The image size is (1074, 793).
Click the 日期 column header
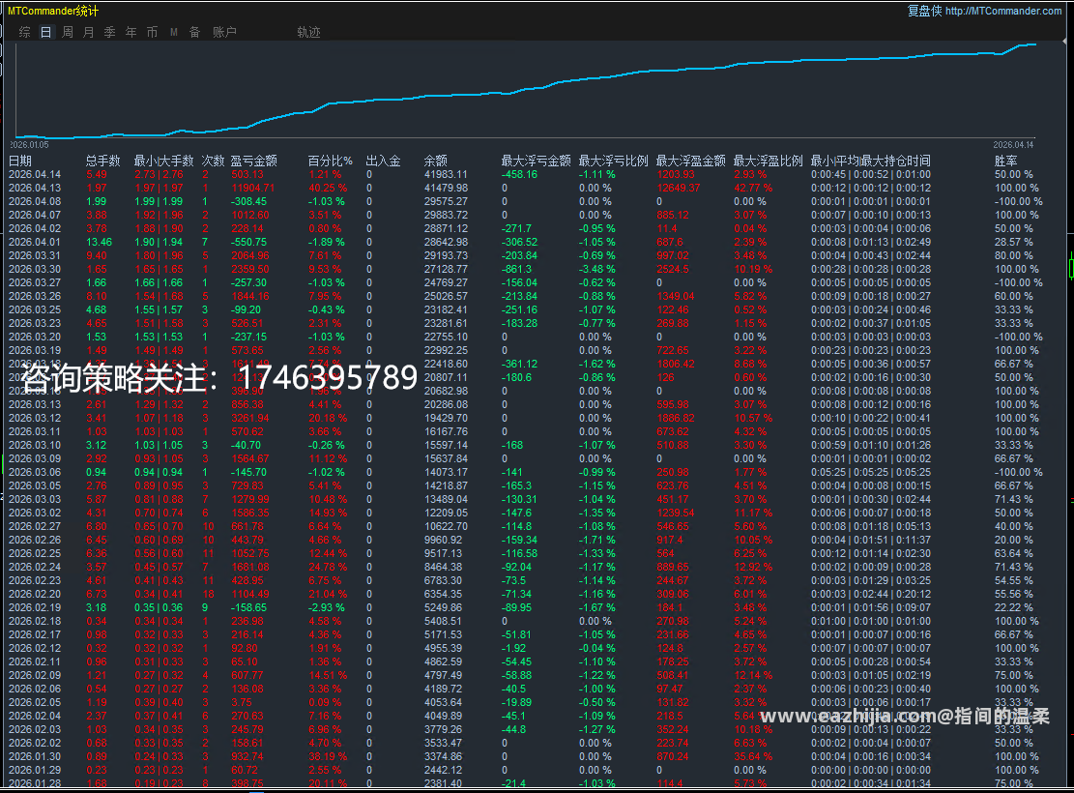pyautogui.click(x=20, y=161)
